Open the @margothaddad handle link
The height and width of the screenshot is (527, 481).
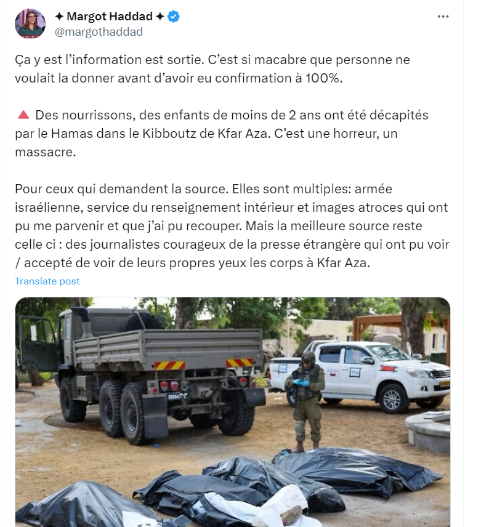(99, 32)
